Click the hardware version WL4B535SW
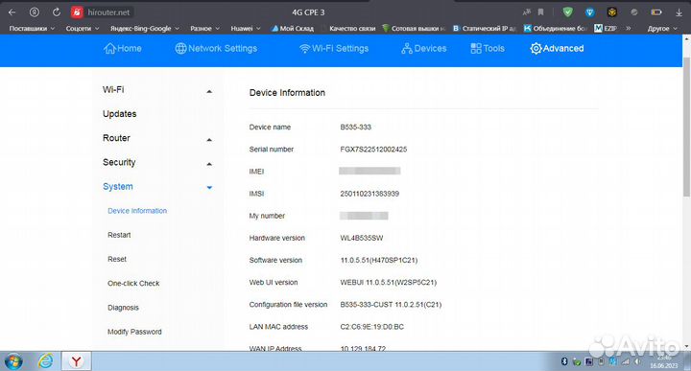The height and width of the screenshot is (371, 691). coord(362,238)
